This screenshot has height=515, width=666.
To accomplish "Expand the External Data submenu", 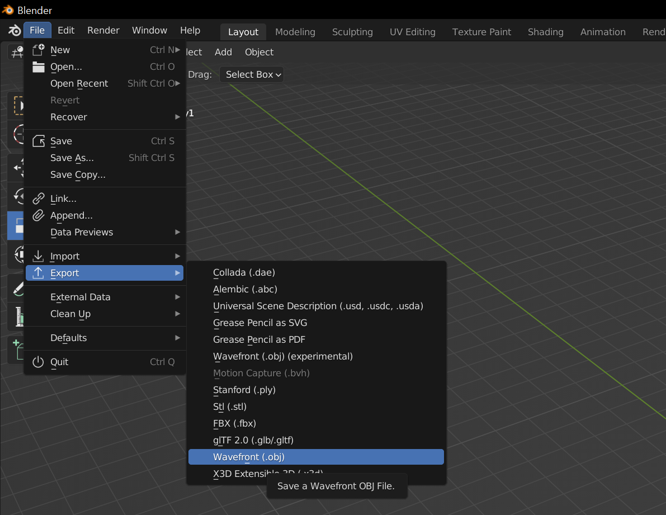I will pyautogui.click(x=105, y=297).
